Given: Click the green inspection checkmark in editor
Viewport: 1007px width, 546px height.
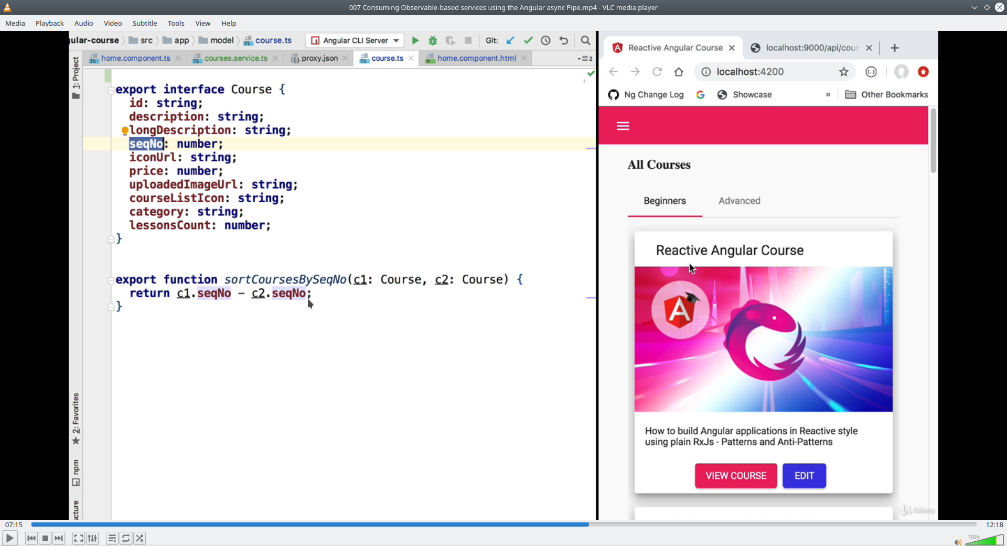Looking at the screenshot, I should click(591, 73).
